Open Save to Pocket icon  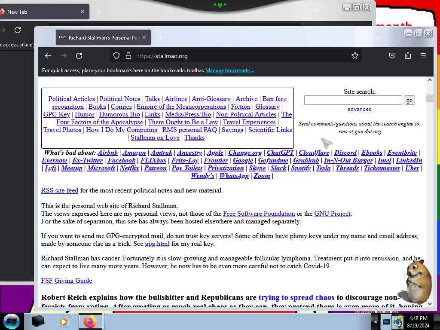point(392,55)
